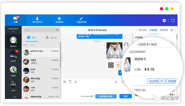Switch to the 用户资料 tab
Screen dimensions: 185x106
[142, 30]
